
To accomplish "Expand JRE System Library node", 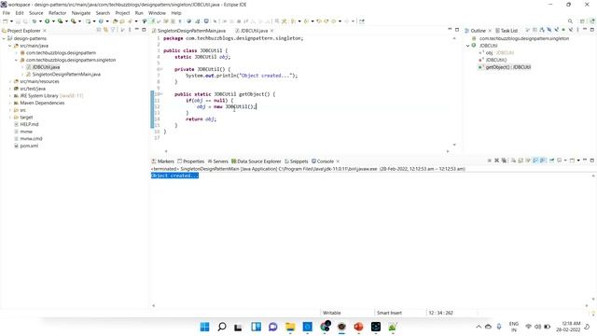I will point(10,95).
